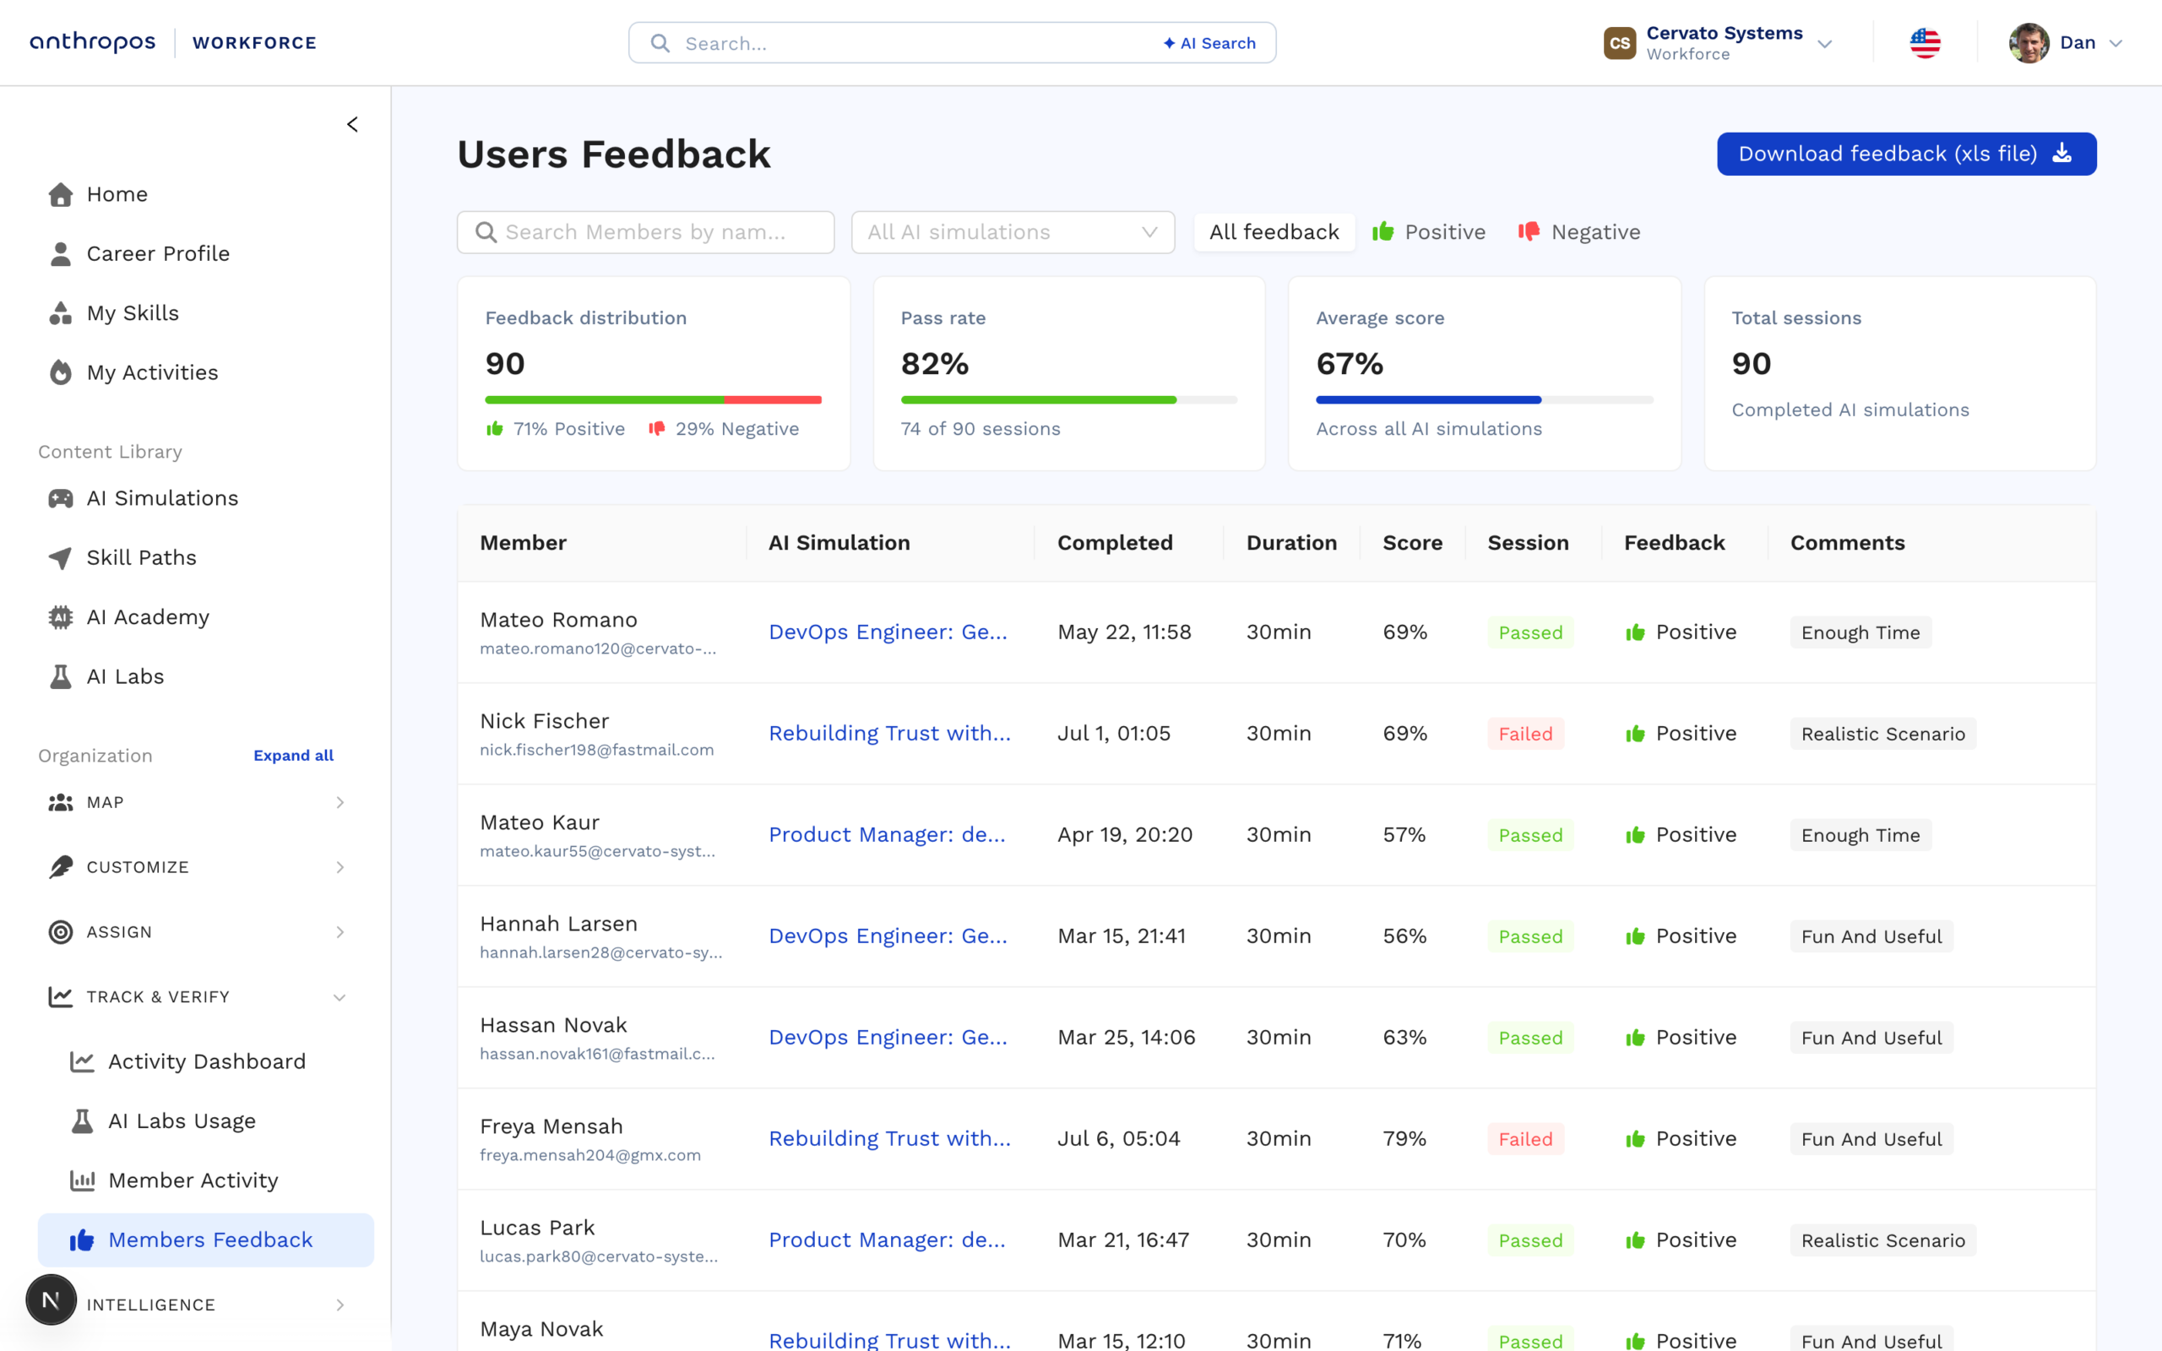Expand the ASSIGN section chevron
Viewport: 2162px width, 1351px height.
click(x=340, y=932)
